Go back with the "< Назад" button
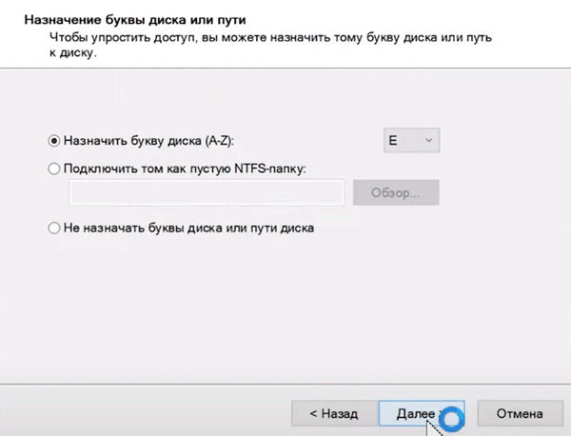Screen dimensions: 571x436 tap(333, 414)
